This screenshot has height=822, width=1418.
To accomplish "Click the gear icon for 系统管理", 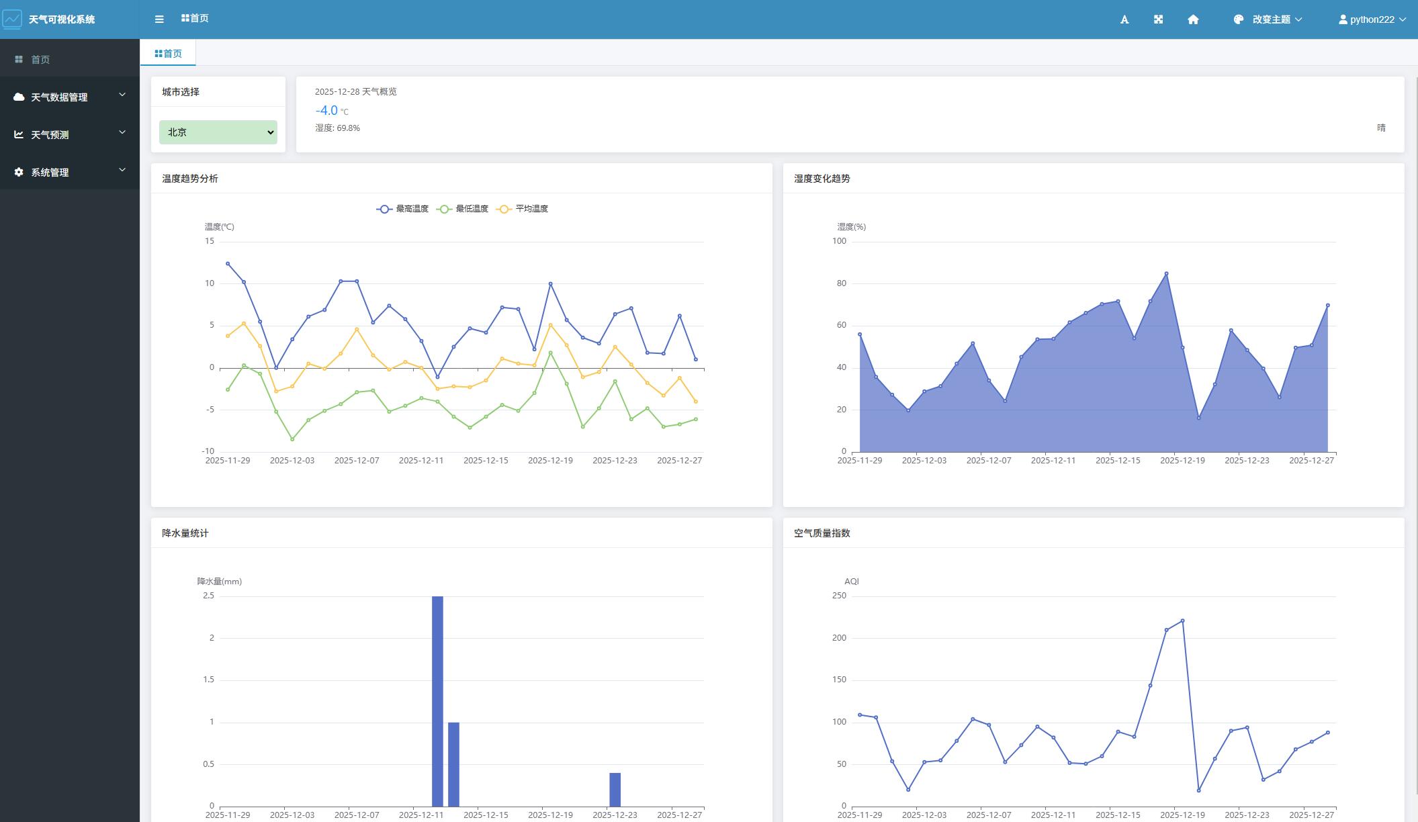I will (19, 172).
